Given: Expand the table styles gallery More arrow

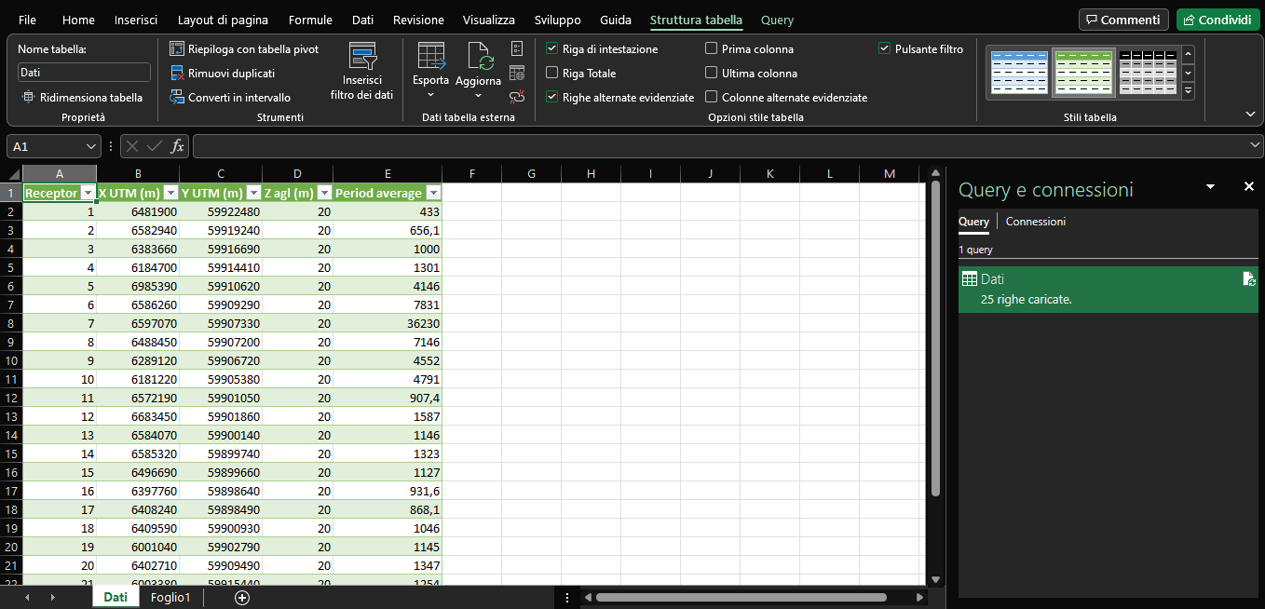Looking at the screenshot, I should [x=1188, y=91].
